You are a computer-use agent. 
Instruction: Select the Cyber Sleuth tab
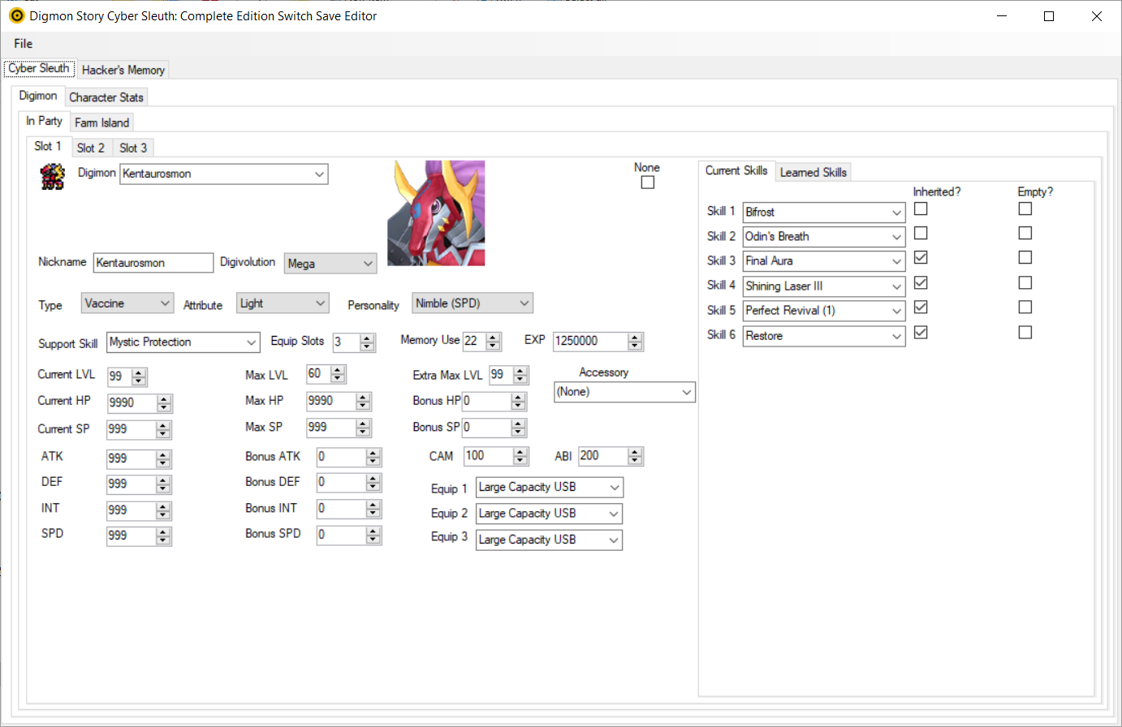(39, 68)
